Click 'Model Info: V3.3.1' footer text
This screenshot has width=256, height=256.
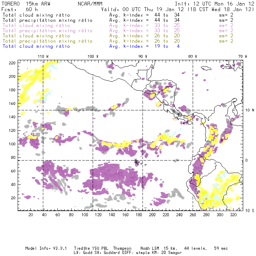coord(46,248)
